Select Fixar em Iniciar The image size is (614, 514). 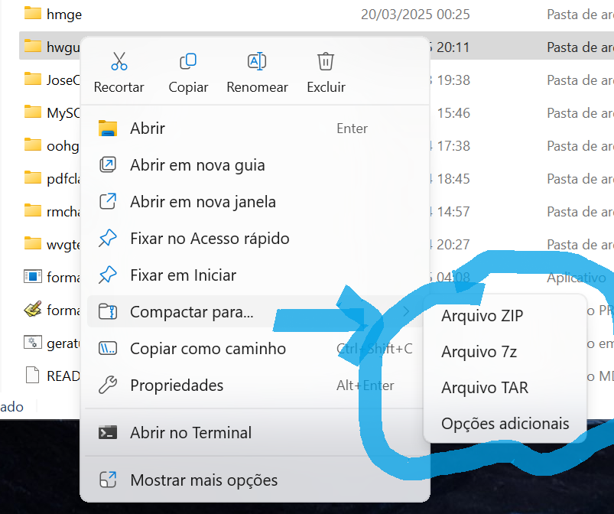coord(255,275)
